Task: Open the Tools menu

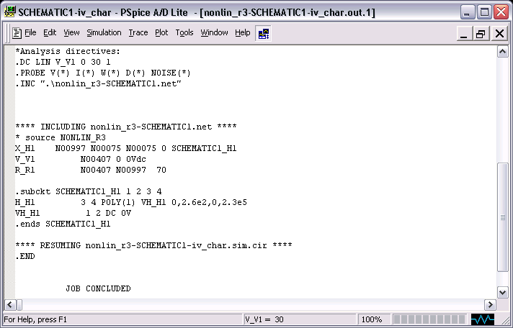Action: 184,33
